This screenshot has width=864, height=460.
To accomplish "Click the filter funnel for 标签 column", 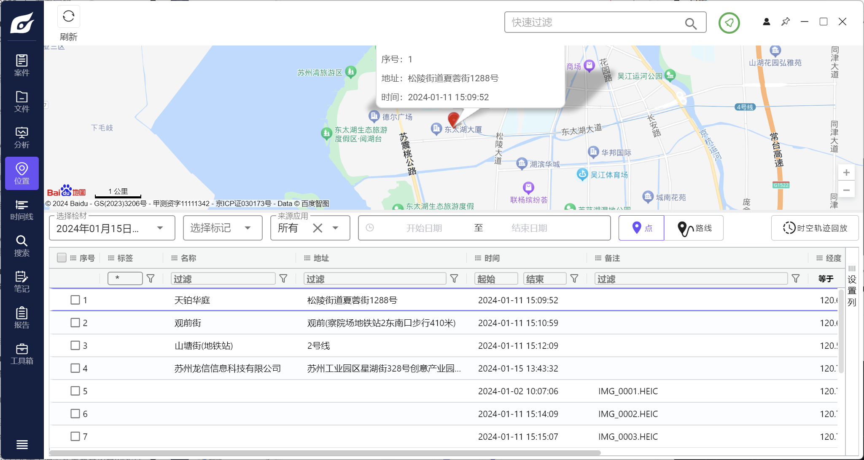I will (151, 278).
